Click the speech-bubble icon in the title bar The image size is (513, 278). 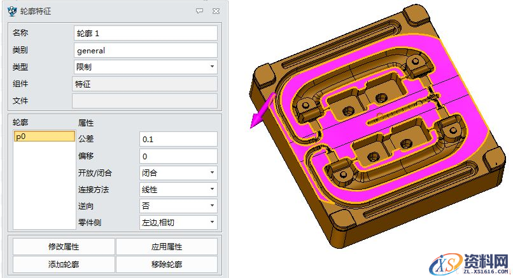coord(200,11)
